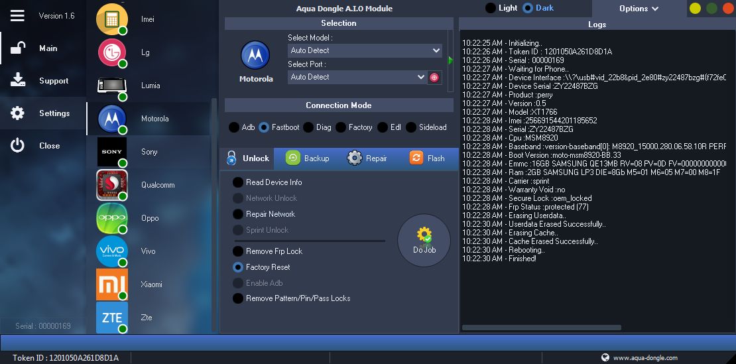Select Factory connection mode
Image resolution: width=736 pixels, height=364 pixels.
(341, 127)
